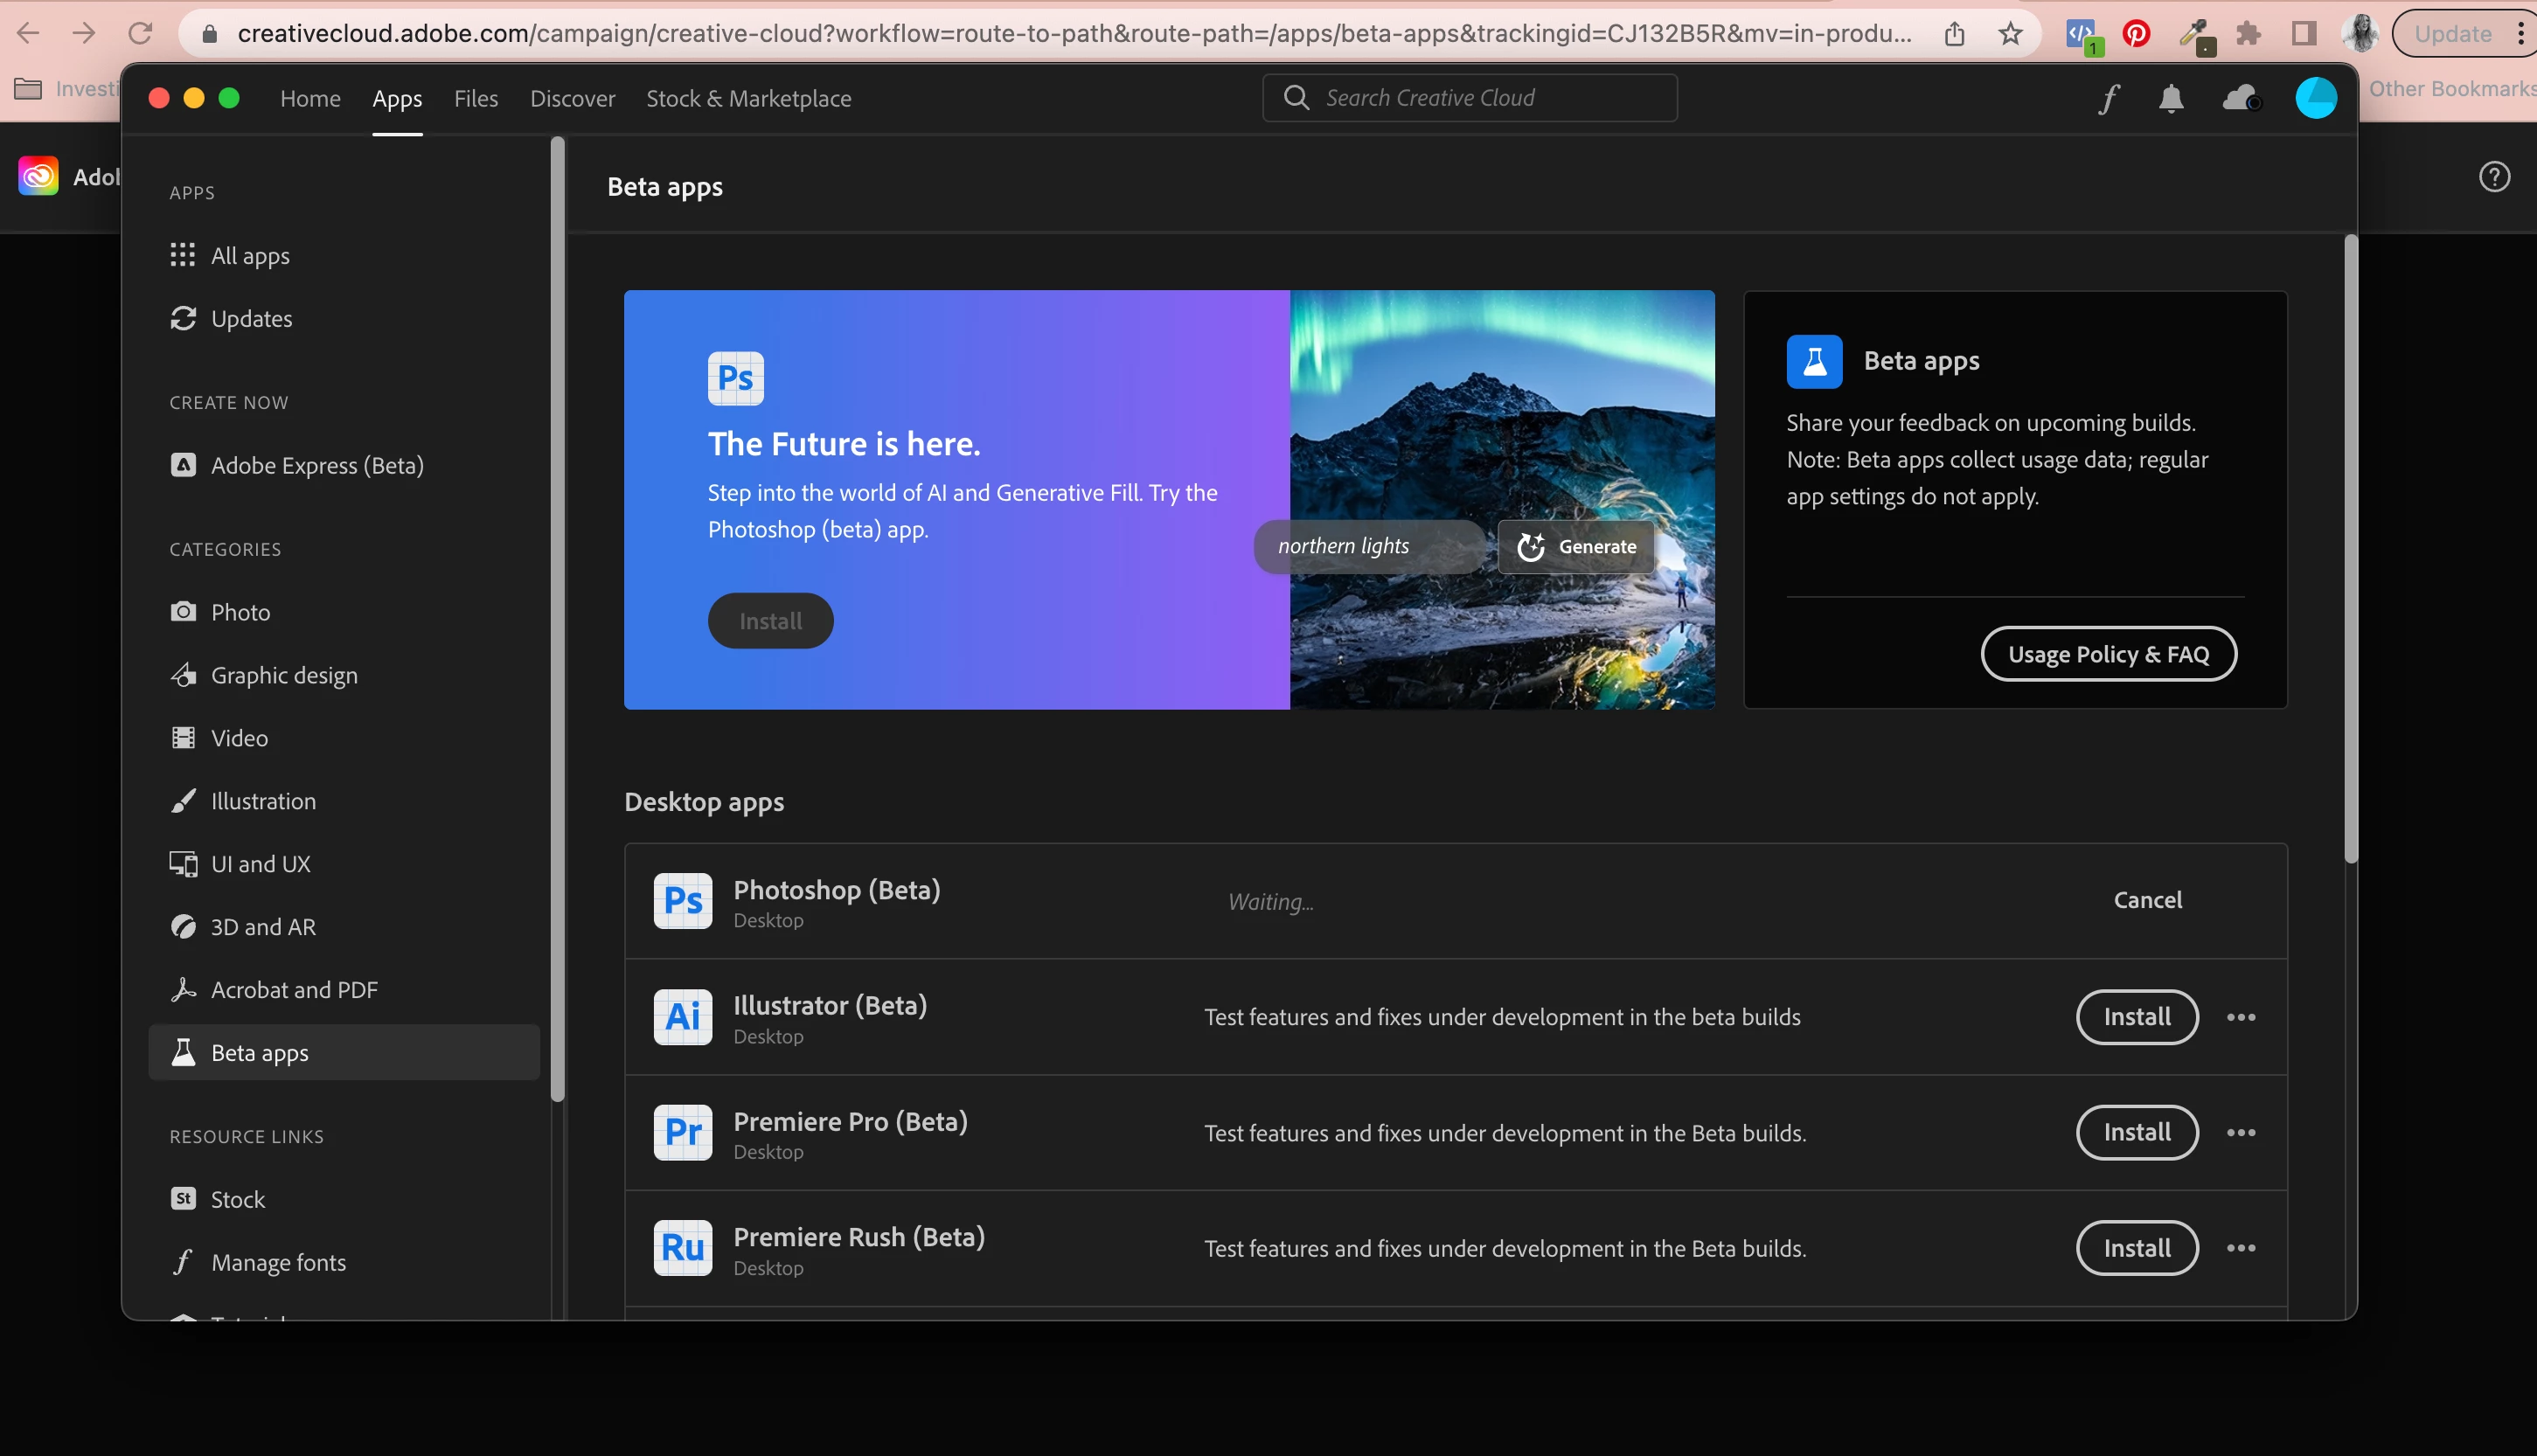The image size is (2537, 1456).
Task: Click the Illustrator (Beta) app icon
Action: pos(683,1017)
